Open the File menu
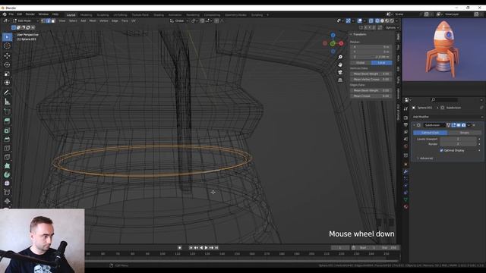 [x=11, y=14]
